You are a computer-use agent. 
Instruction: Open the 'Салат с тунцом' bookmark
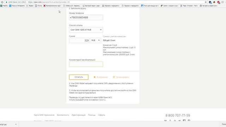169,6
